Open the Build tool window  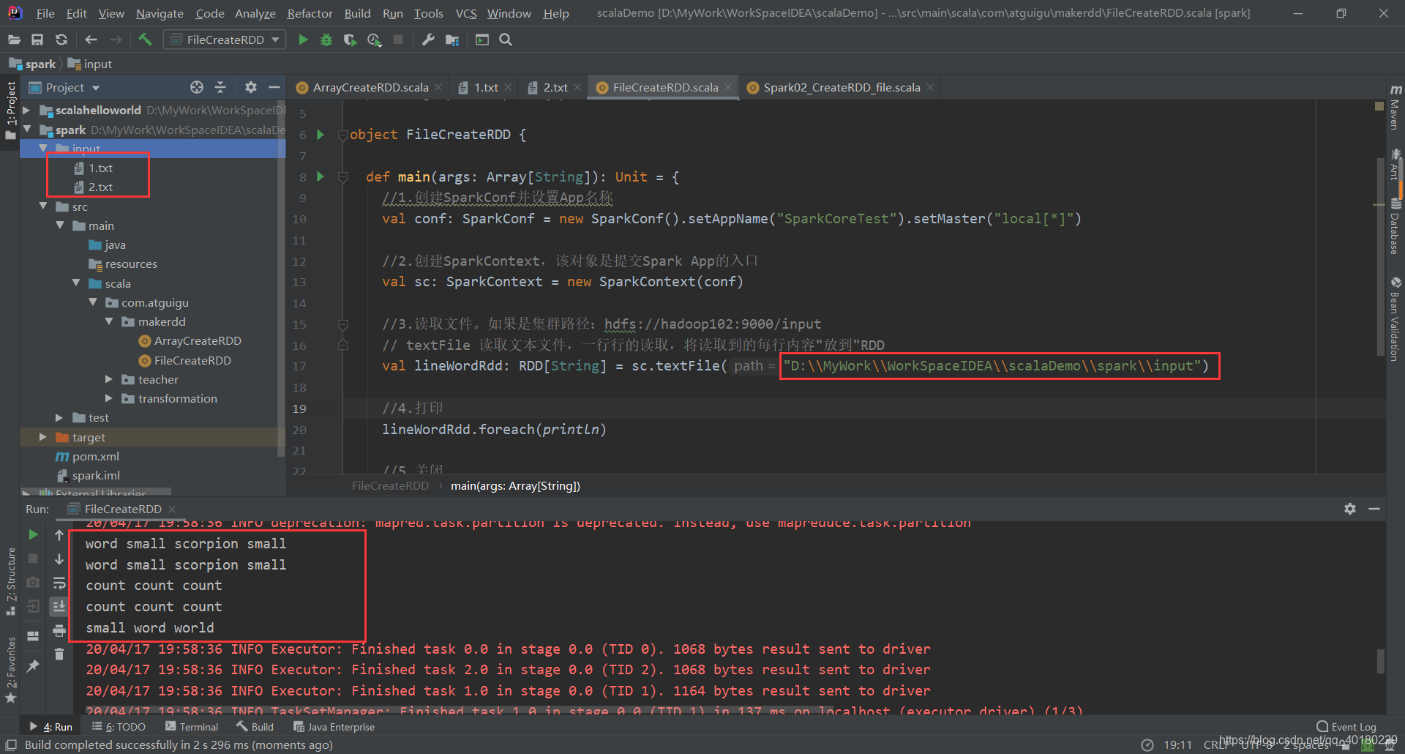(255, 727)
